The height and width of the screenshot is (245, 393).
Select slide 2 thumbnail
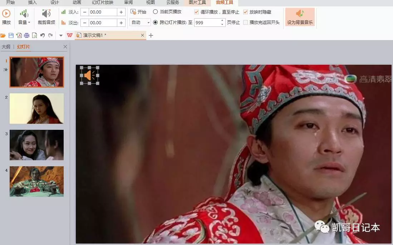click(x=37, y=109)
